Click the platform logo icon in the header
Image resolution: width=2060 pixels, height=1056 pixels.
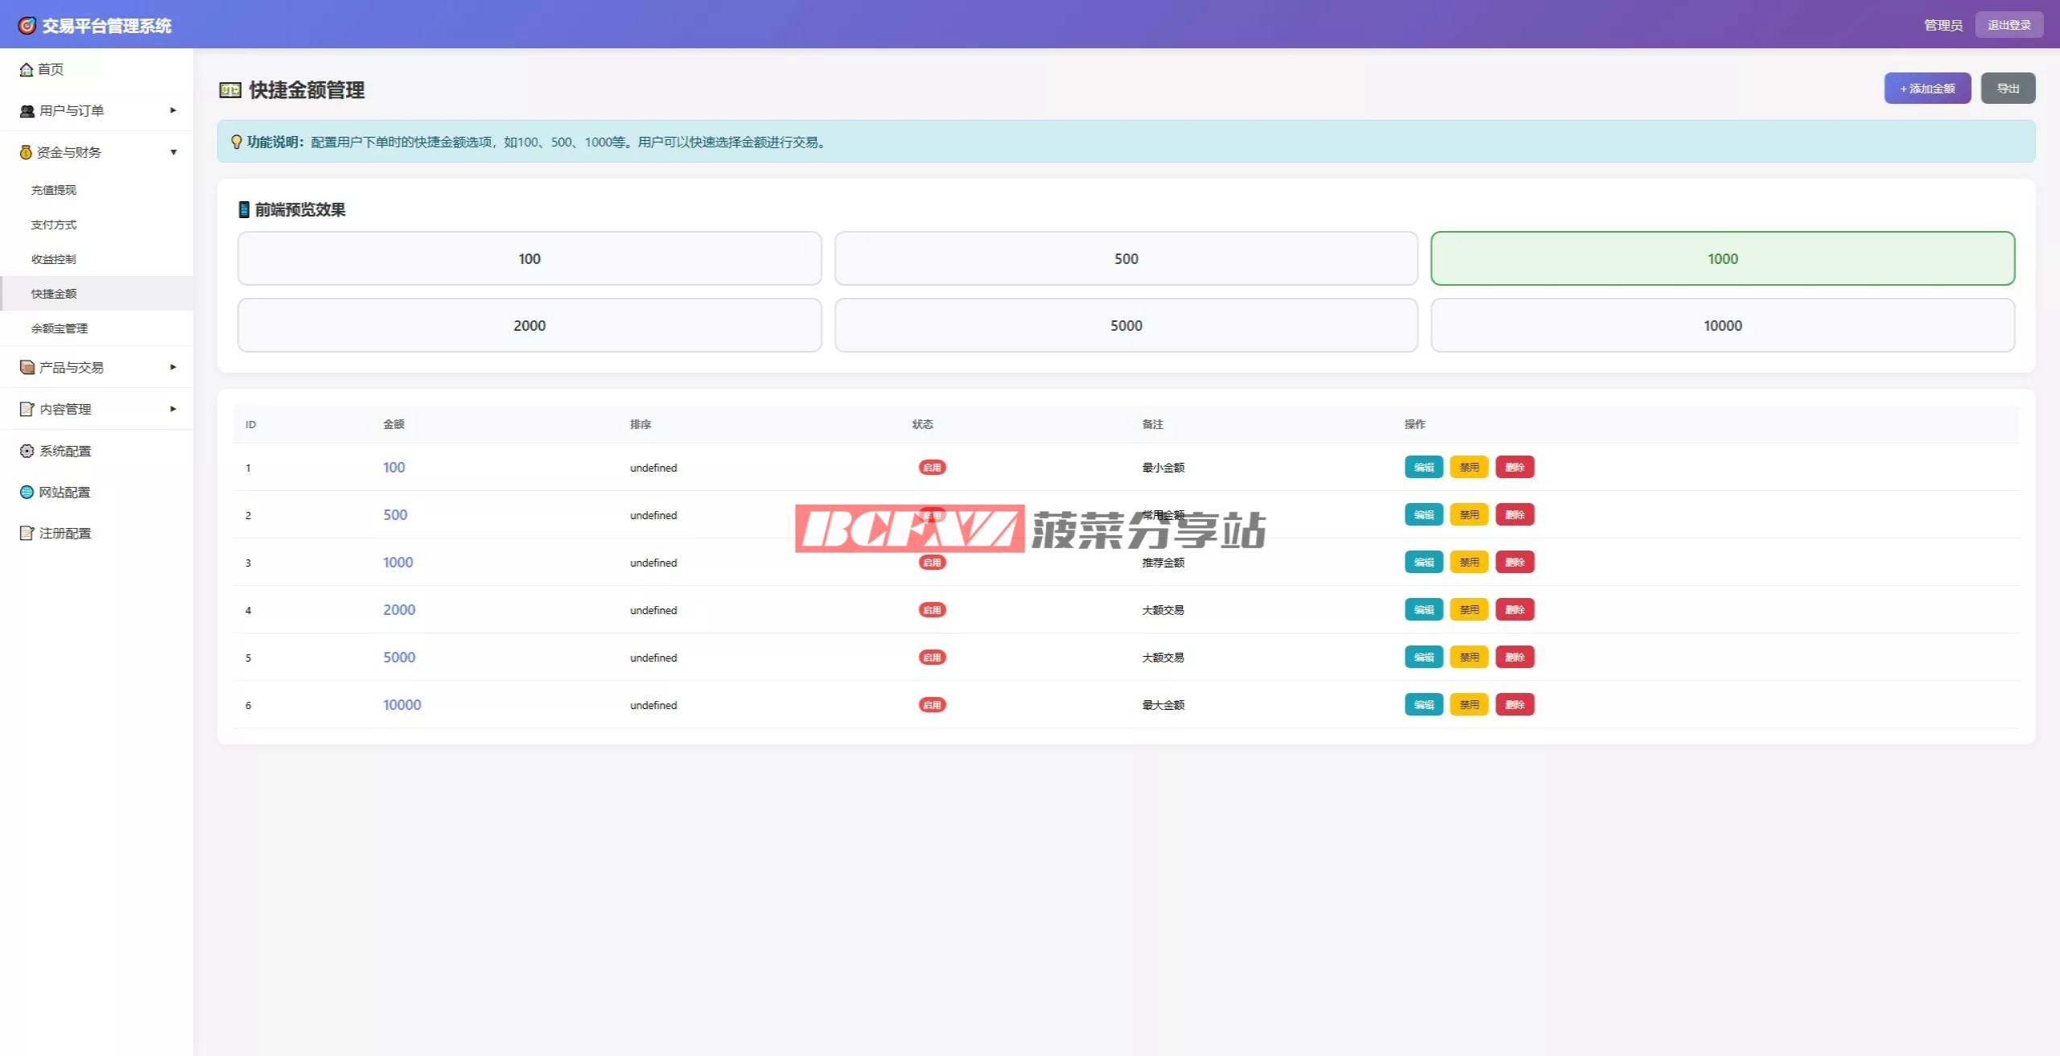pyautogui.click(x=27, y=26)
